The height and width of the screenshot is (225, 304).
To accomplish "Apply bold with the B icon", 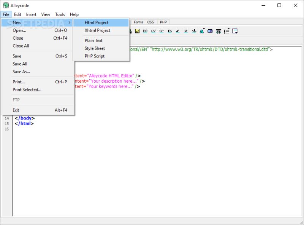I will coord(169,31).
